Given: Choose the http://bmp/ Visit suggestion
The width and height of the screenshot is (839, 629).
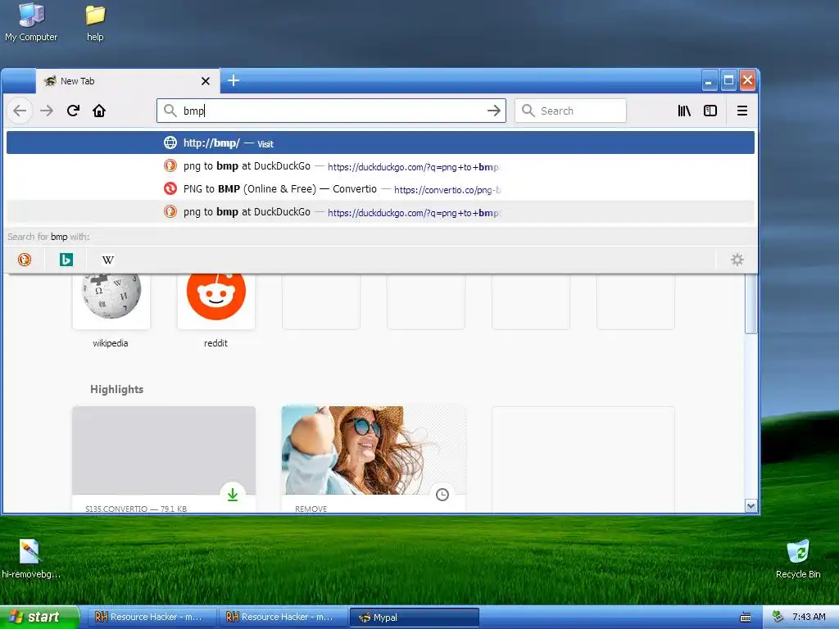Looking at the screenshot, I should point(380,143).
